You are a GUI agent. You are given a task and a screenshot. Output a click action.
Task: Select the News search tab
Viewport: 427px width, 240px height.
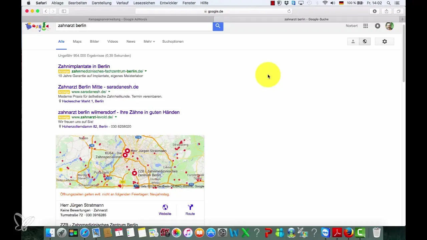[131, 41]
